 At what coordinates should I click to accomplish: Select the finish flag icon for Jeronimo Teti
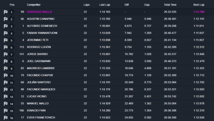[5, 40]
